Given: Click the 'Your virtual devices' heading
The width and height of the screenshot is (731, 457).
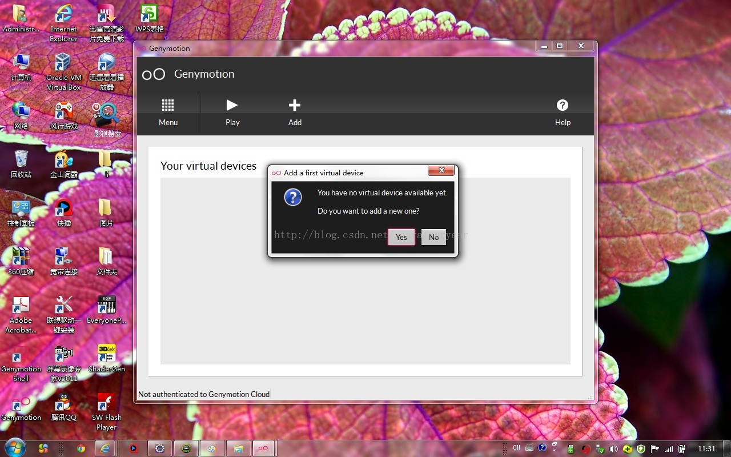Looking at the screenshot, I should tap(208, 166).
